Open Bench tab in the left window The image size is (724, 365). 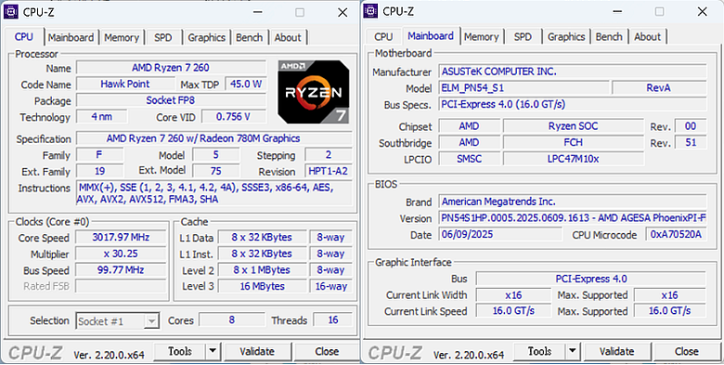(250, 37)
